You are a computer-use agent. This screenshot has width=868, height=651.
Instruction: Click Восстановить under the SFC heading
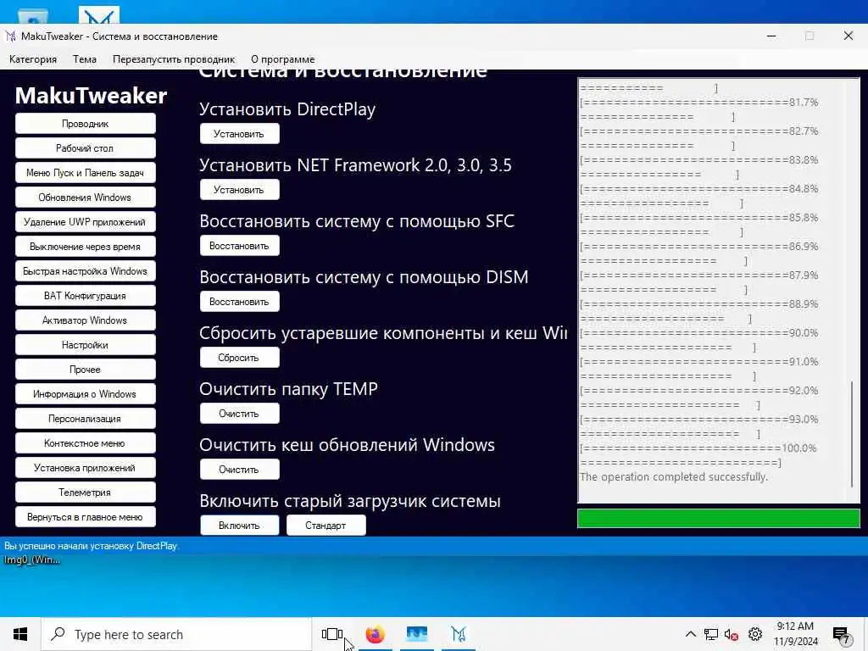239,246
